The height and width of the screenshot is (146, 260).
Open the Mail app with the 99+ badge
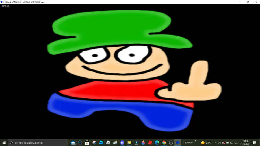[x=73, y=143]
